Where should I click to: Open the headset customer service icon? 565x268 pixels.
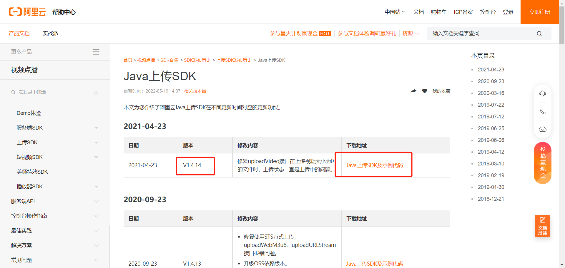pyautogui.click(x=542, y=94)
